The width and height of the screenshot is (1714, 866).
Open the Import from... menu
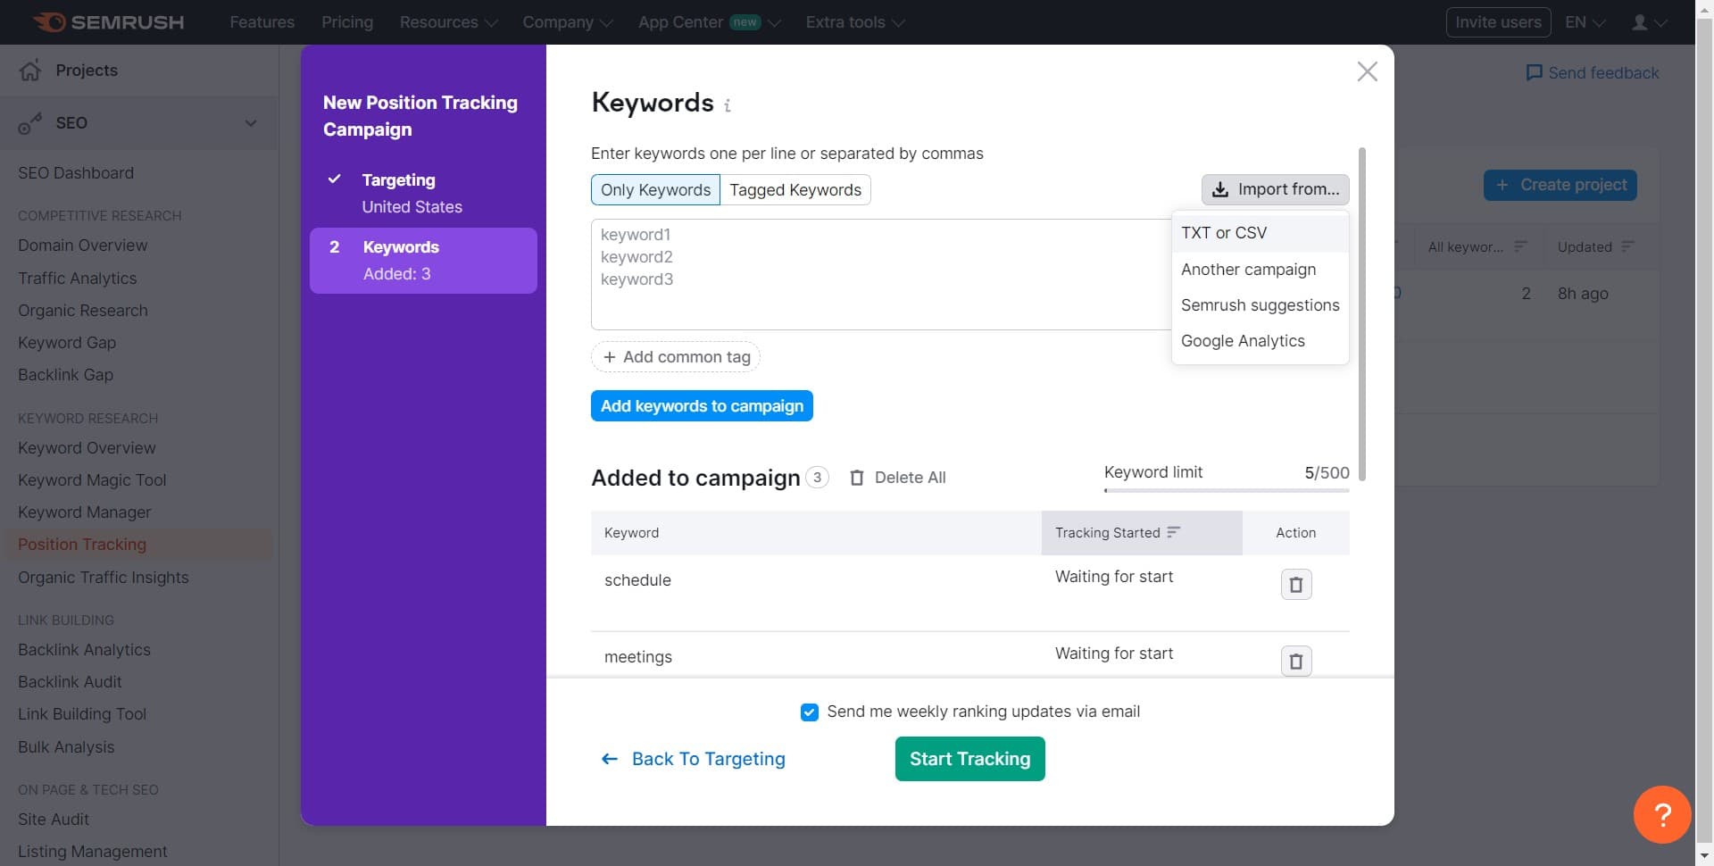pos(1275,189)
